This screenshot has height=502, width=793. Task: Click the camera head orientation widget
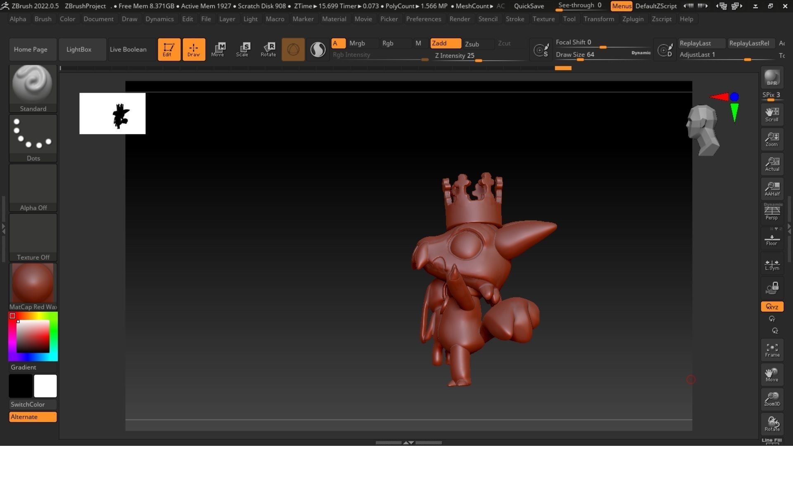tap(703, 130)
